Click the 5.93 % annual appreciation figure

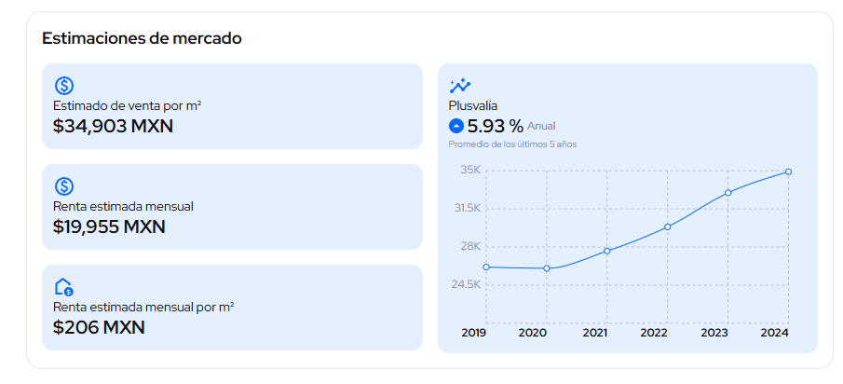(495, 126)
